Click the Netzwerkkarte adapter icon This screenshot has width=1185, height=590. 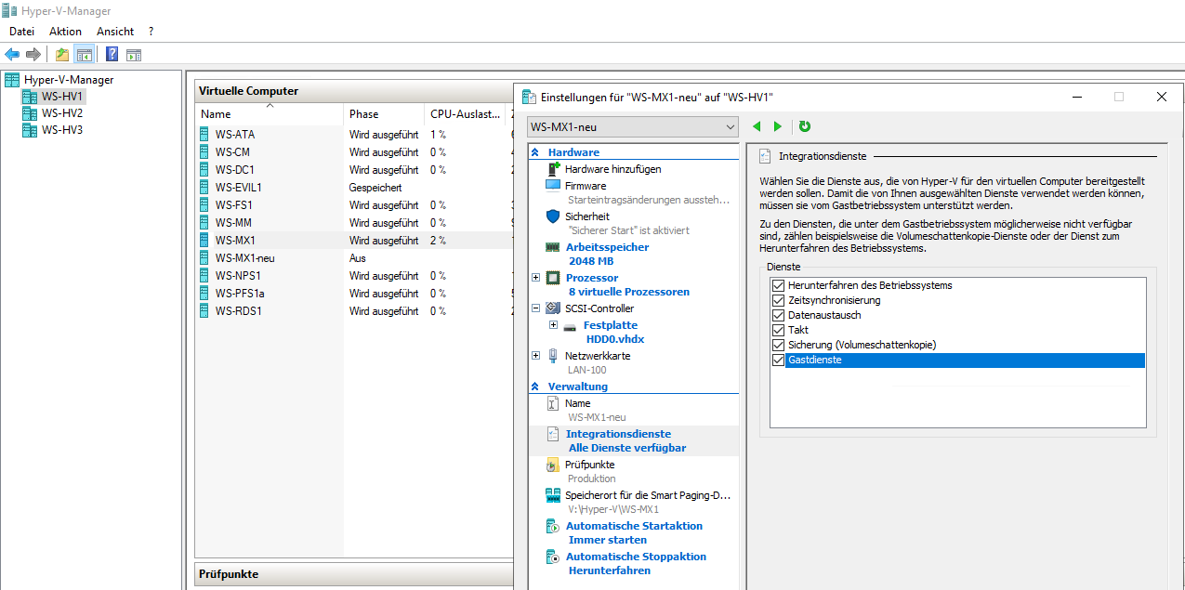pos(553,356)
